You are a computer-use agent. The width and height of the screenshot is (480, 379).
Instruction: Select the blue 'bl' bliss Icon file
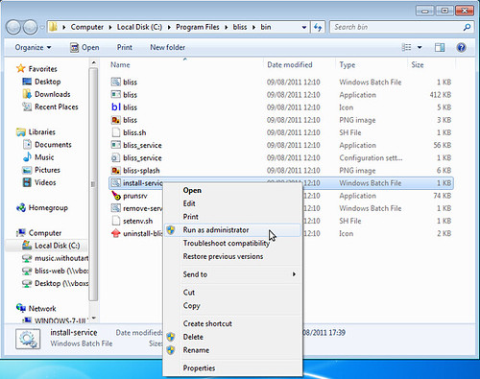click(x=116, y=107)
